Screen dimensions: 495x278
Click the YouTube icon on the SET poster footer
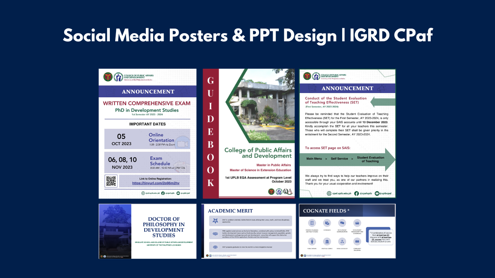tap(376, 193)
